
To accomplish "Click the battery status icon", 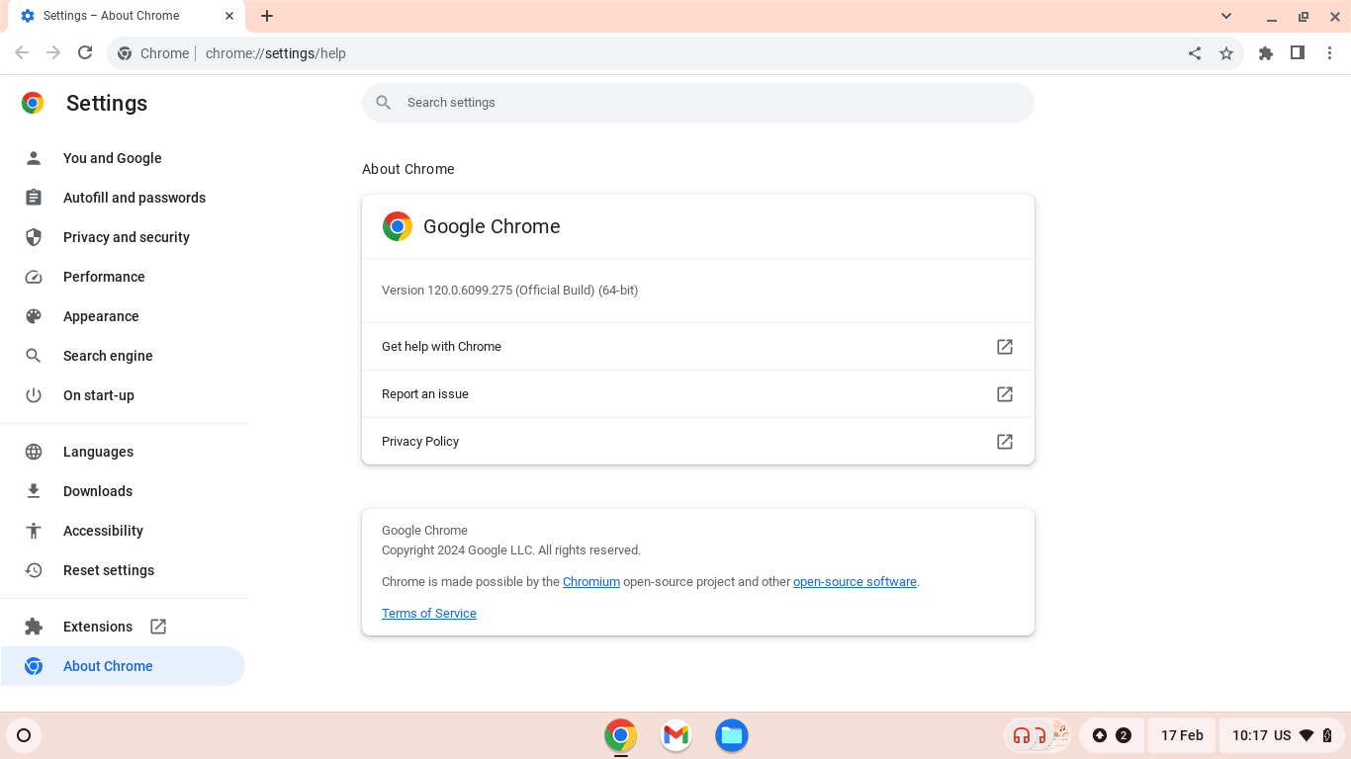I will coord(1328,735).
